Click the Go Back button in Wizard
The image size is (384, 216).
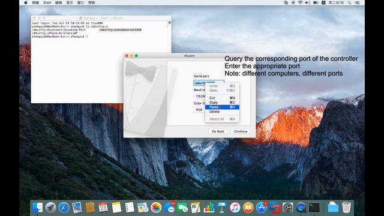(x=218, y=131)
